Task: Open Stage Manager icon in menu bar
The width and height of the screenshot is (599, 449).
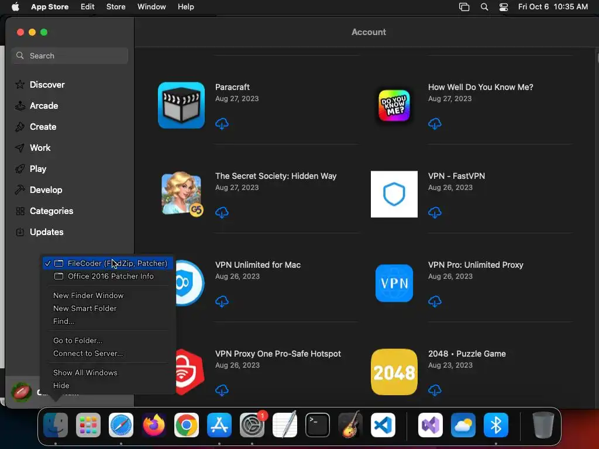Action: [464, 7]
